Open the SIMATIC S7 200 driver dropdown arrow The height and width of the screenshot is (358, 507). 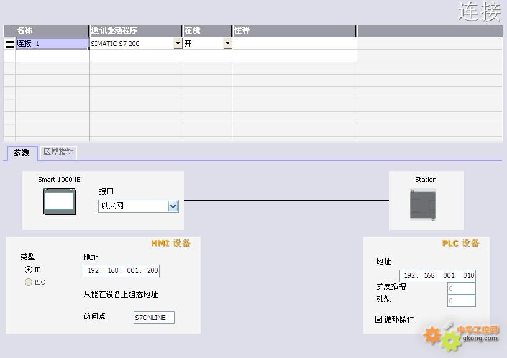(178, 43)
